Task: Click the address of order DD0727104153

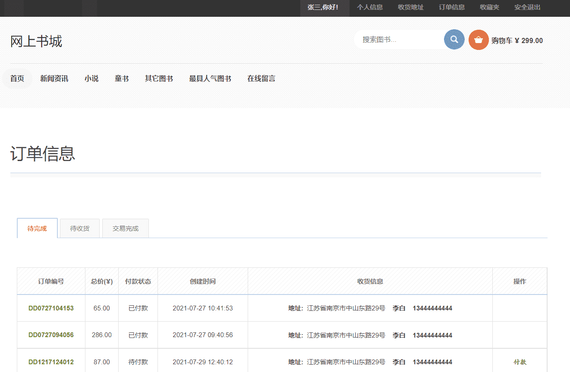Action: pyautogui.click(x=370, y=308)
